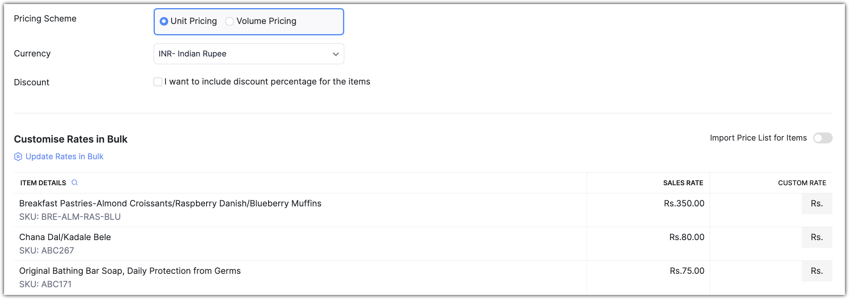Click the Original Bathing Bar Soap item

click(x=130, y=271)
